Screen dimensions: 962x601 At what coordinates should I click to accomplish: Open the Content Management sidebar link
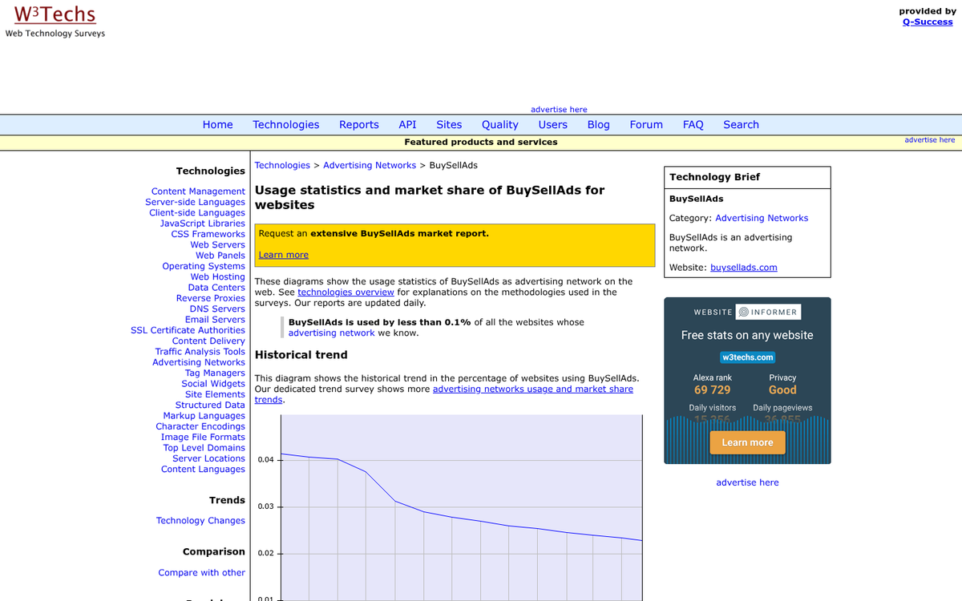pyautogui.click(x=198, y=191)
